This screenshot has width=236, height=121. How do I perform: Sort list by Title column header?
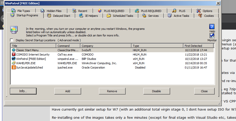pos(33,46)
